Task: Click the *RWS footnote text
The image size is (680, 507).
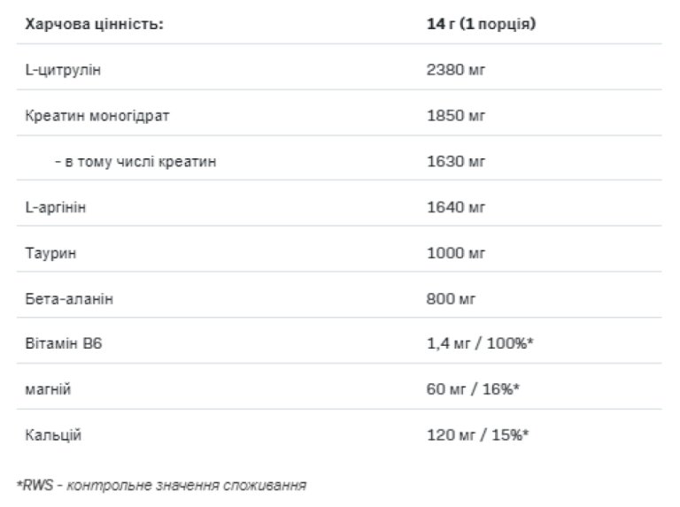Action: tap(162, 485)
